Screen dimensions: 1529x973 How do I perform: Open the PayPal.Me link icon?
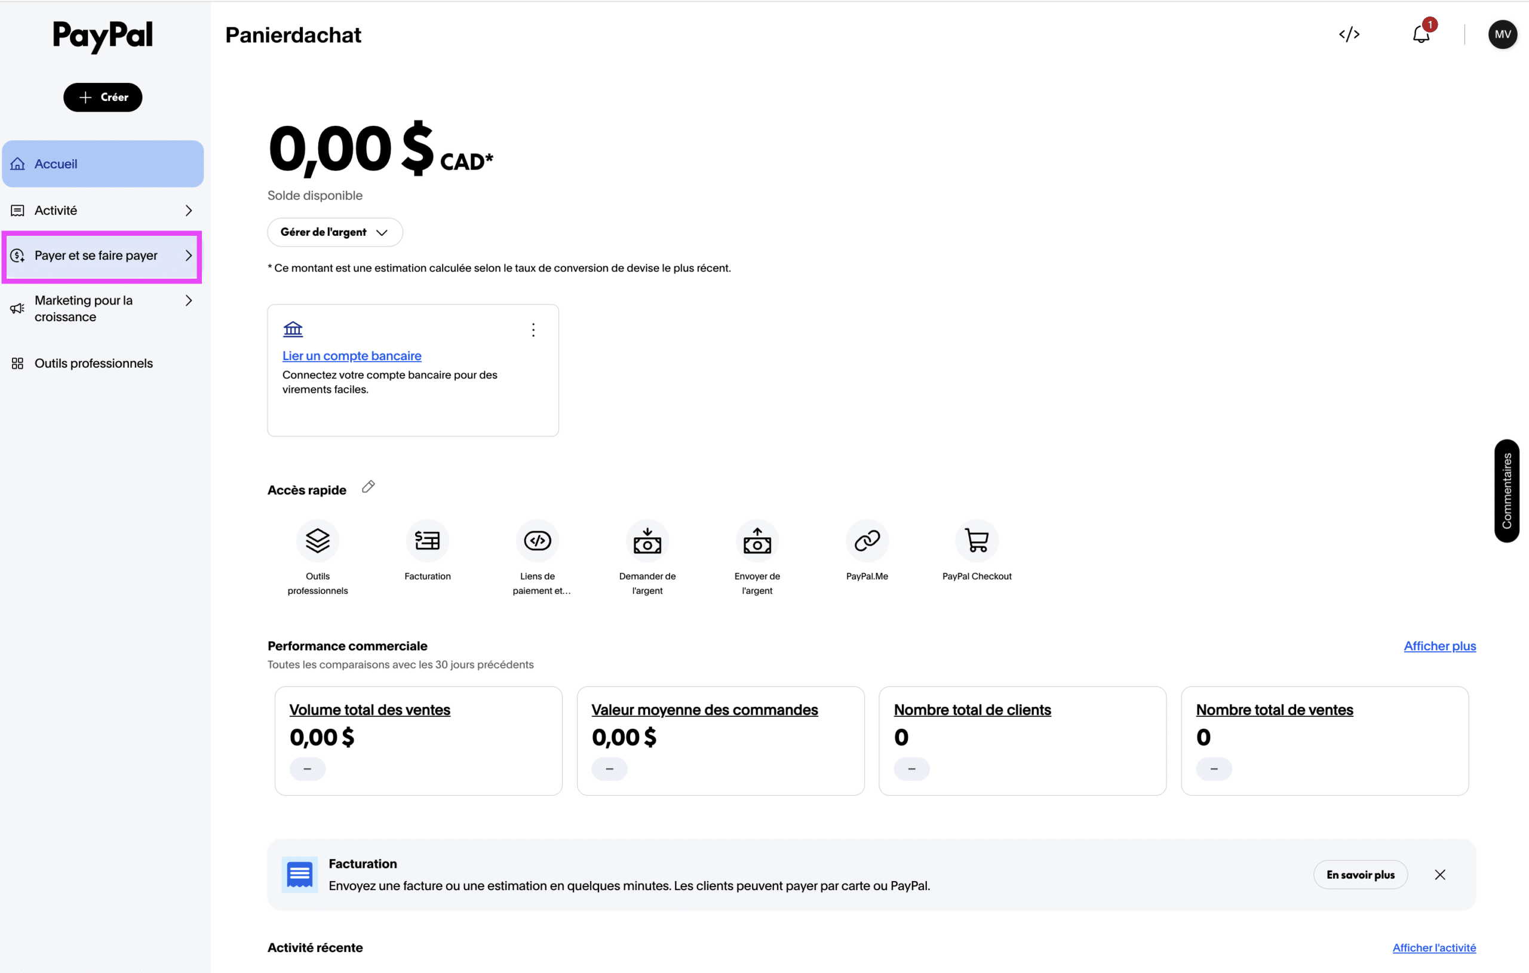coord(867,541)
